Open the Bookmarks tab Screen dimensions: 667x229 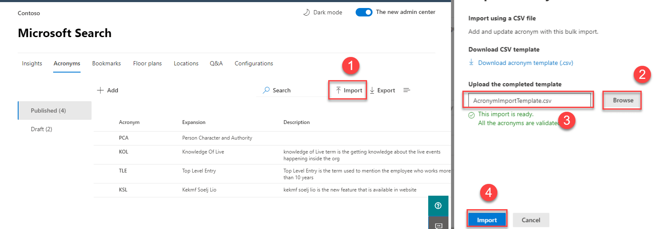coord(106,63)
